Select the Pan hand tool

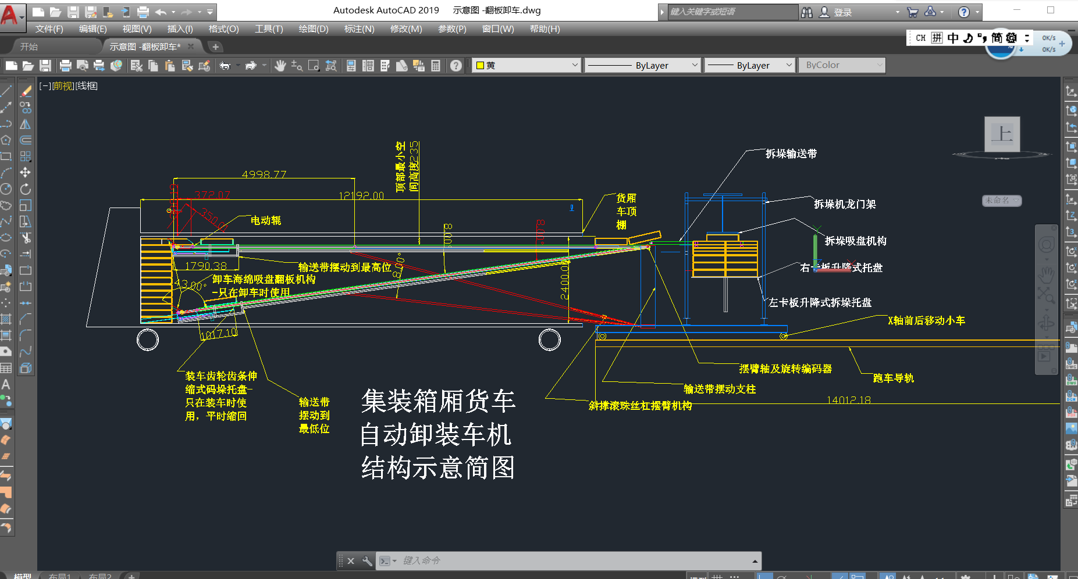pos(280,66)
